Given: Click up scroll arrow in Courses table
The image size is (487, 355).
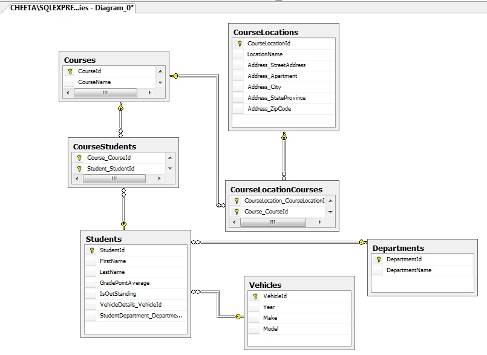Looking at the screenshot, I should tap(160, 71).
